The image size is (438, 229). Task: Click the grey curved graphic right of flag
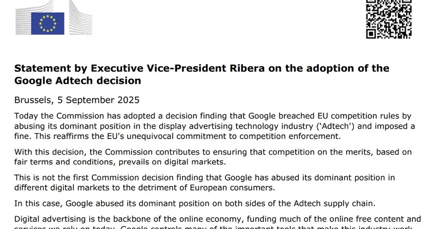tap(81, 18)
